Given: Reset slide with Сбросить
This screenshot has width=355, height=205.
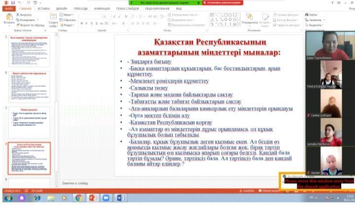Looking at the screenshot, I should click(68, 20).
